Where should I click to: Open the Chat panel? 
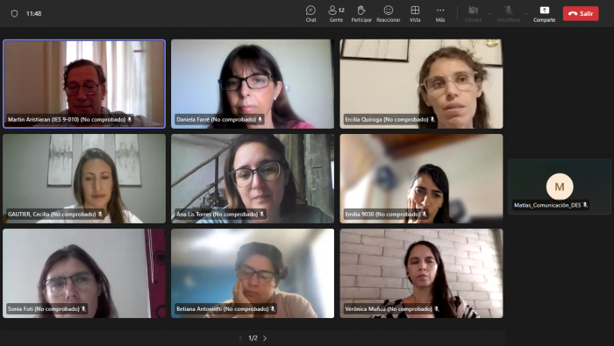pos(311,14)
